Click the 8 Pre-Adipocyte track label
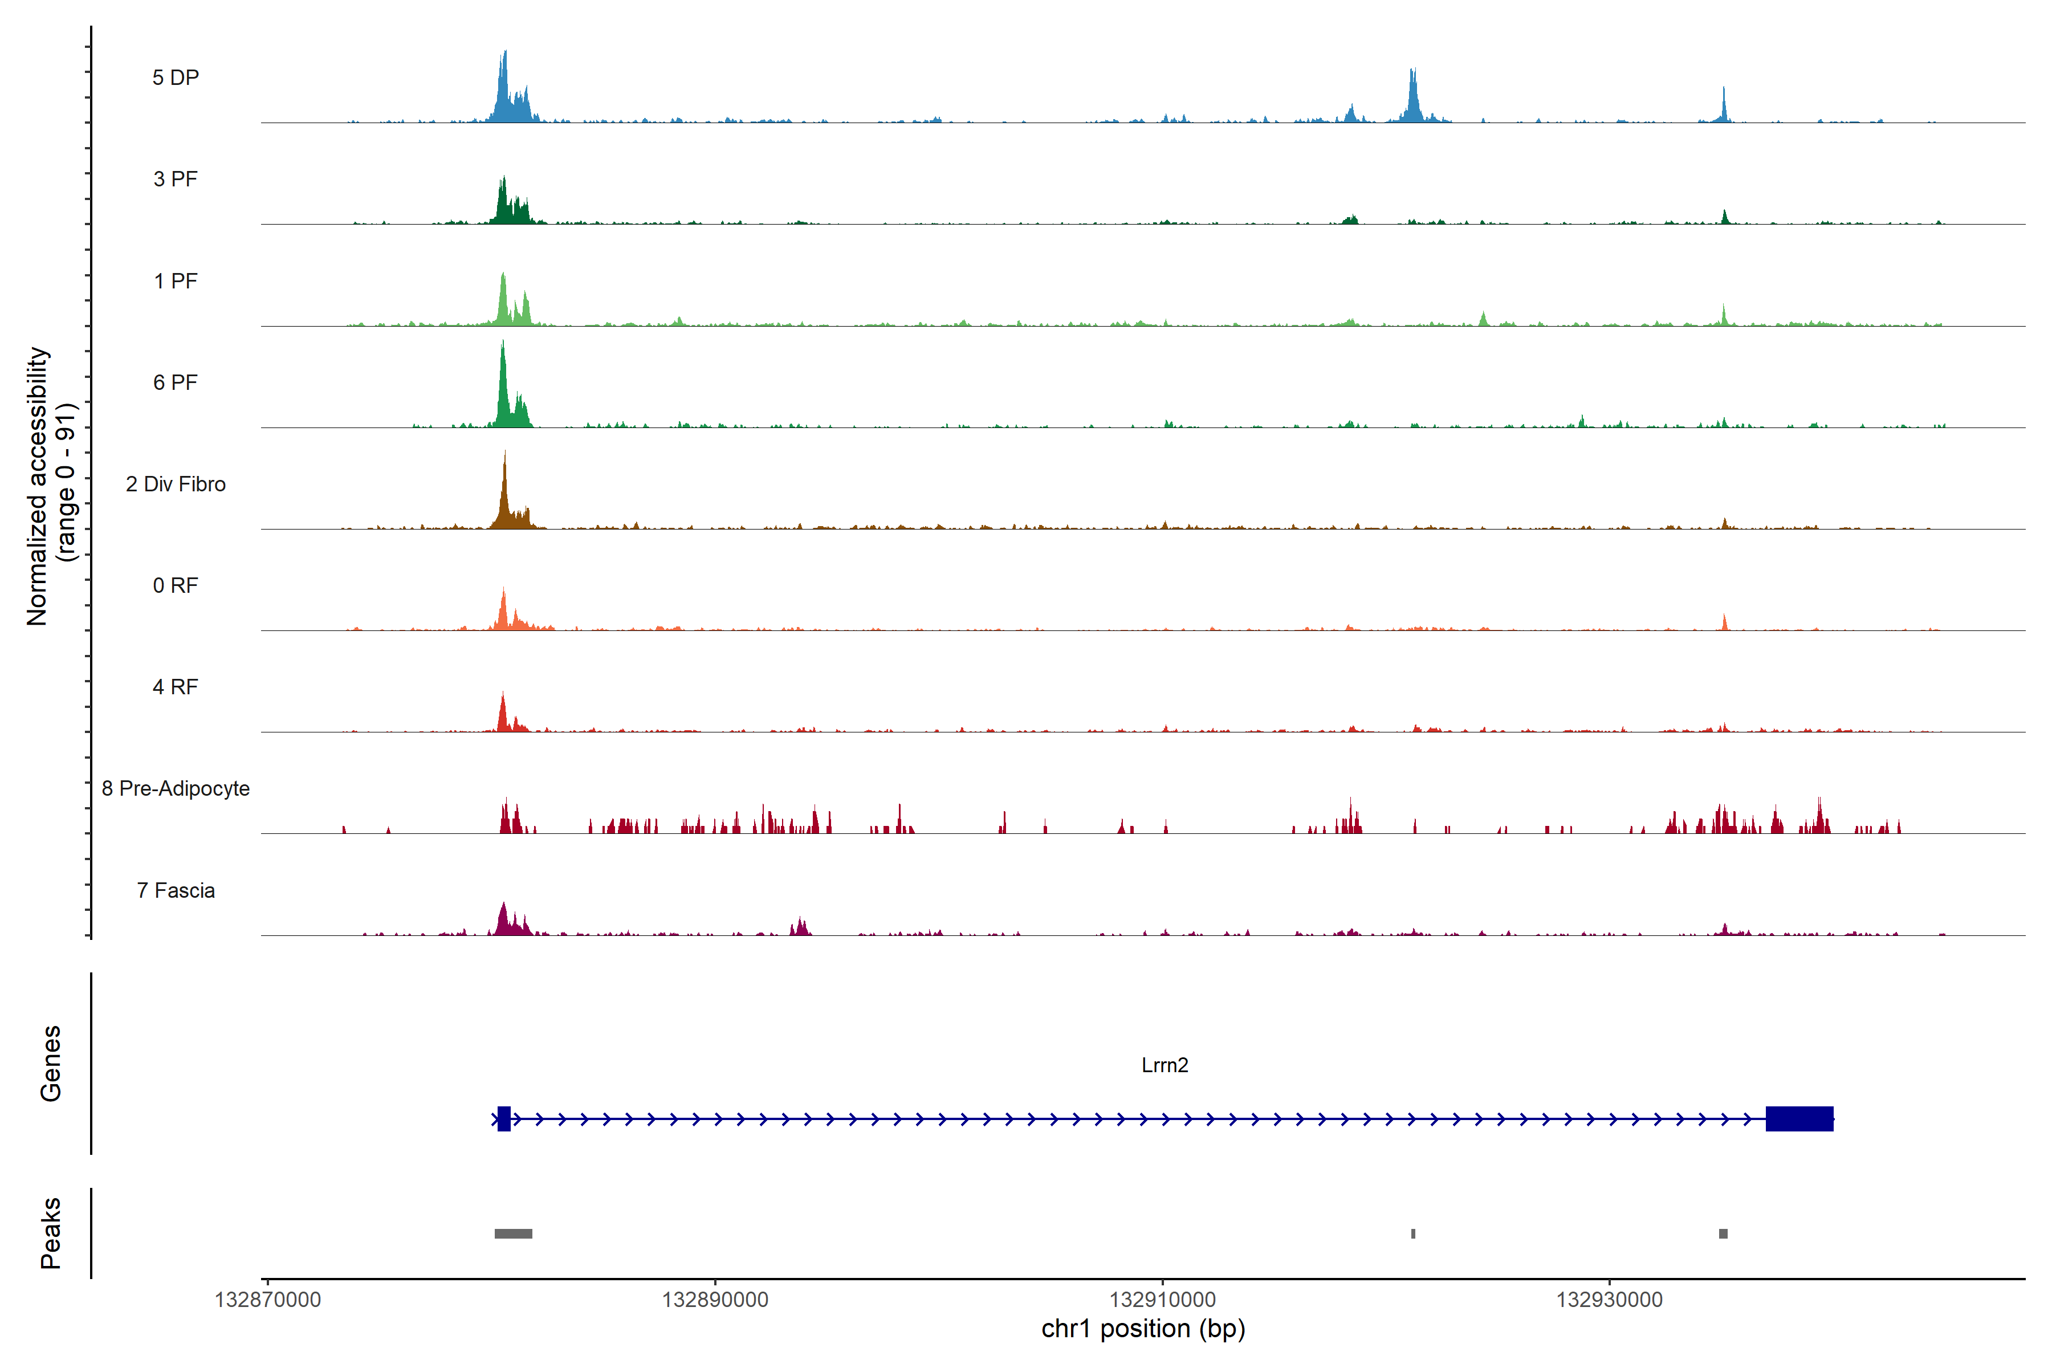 pyautogui.click(x=176, y=789)
